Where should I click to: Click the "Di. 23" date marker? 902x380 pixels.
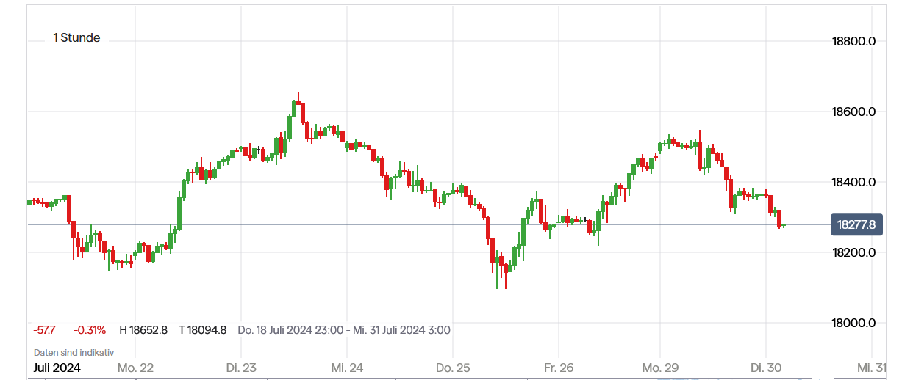pos(241,368)
